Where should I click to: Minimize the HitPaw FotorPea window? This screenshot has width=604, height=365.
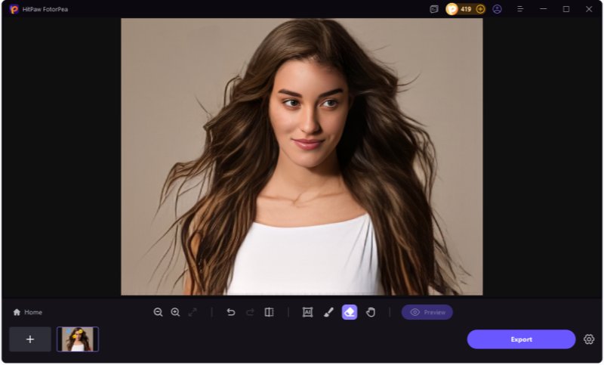pos(543,9)
